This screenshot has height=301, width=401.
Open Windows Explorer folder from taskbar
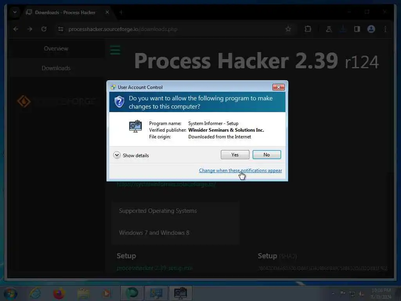click(83, 293)
